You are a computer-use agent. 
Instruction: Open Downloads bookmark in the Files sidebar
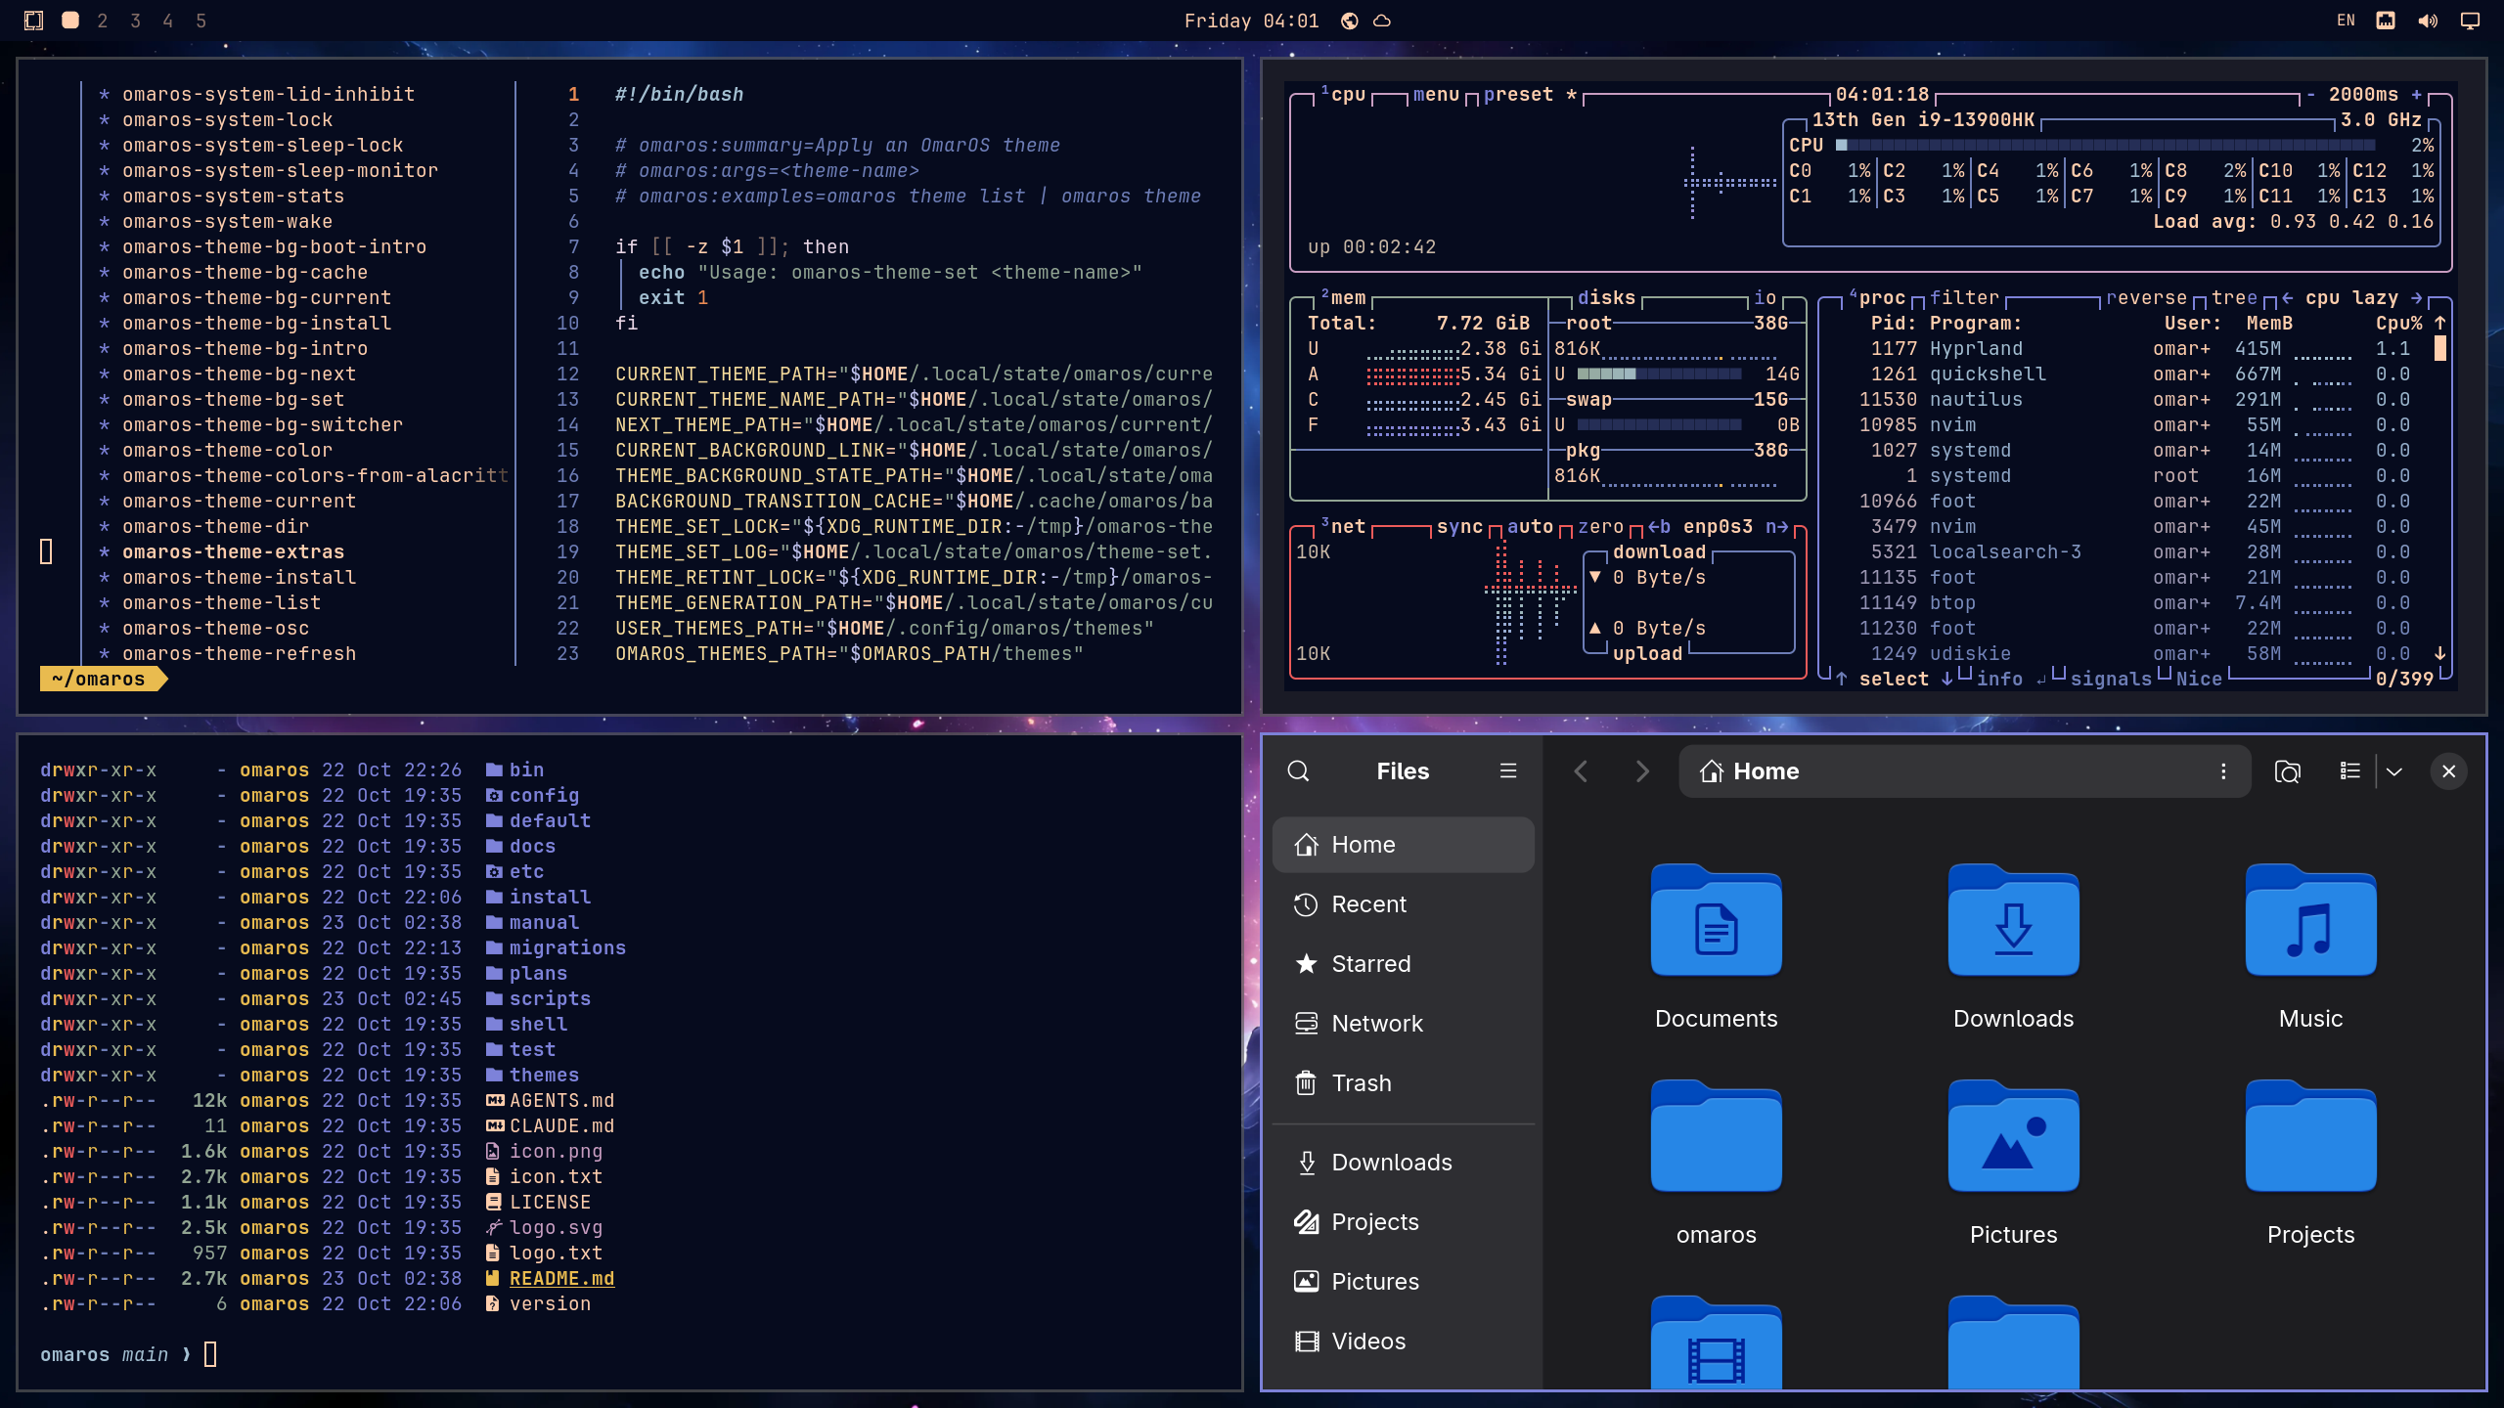click(1403, 1163)
